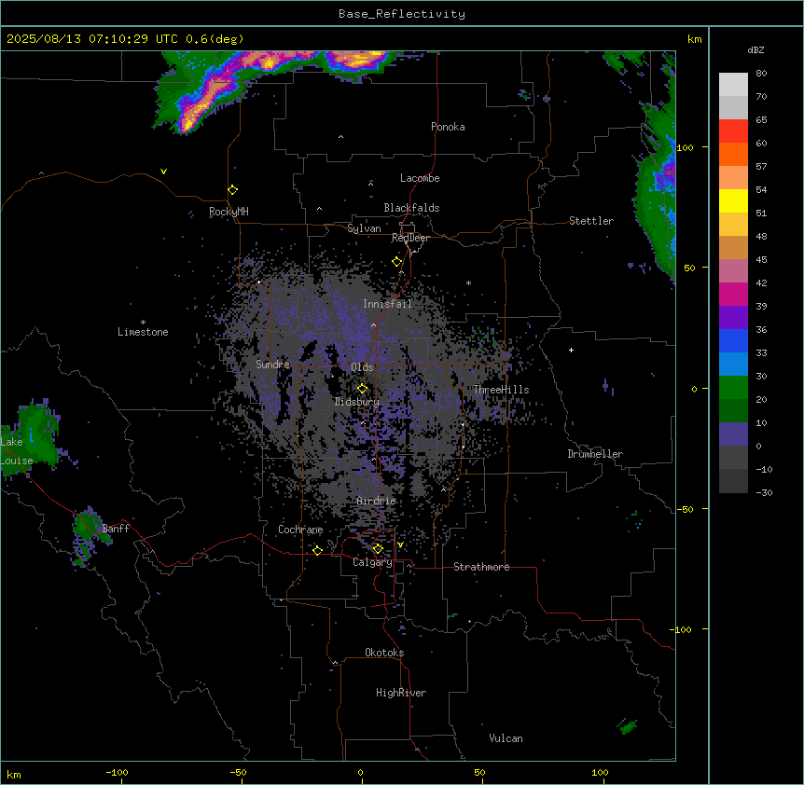The height and width of the screenshot is (785, 804).
Task: Click the Limestone label
Action: pyautogui.click(x=143, y=332)
